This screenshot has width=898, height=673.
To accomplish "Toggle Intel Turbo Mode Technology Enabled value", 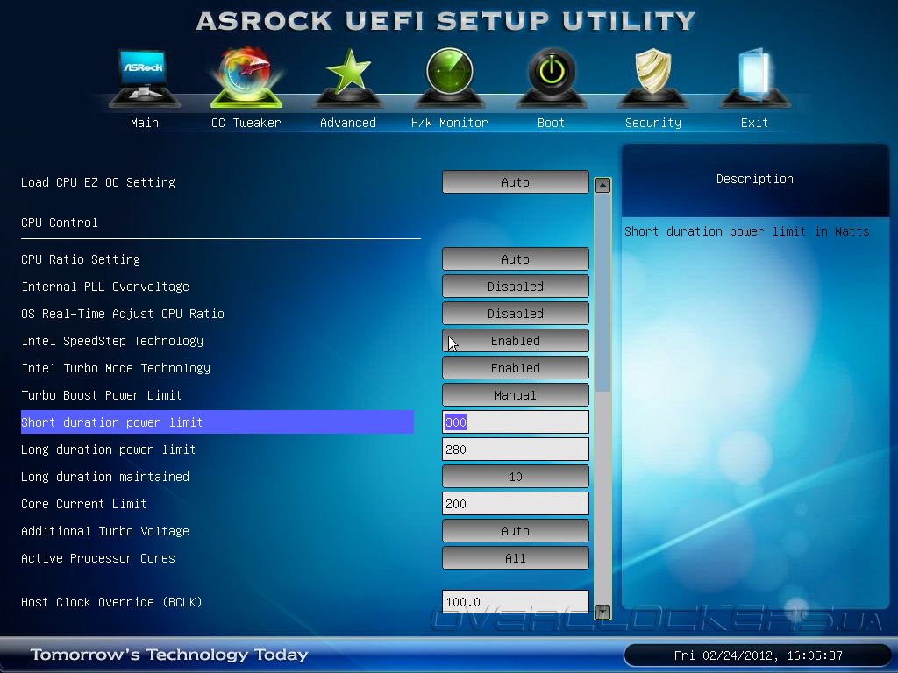I will tap(516, 368).
